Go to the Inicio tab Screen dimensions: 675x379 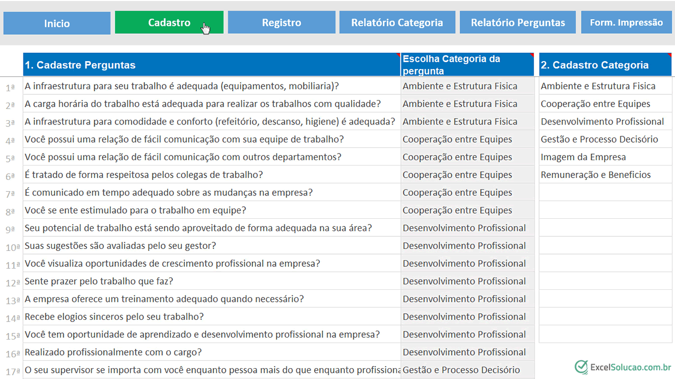click(x=57, y=23)
